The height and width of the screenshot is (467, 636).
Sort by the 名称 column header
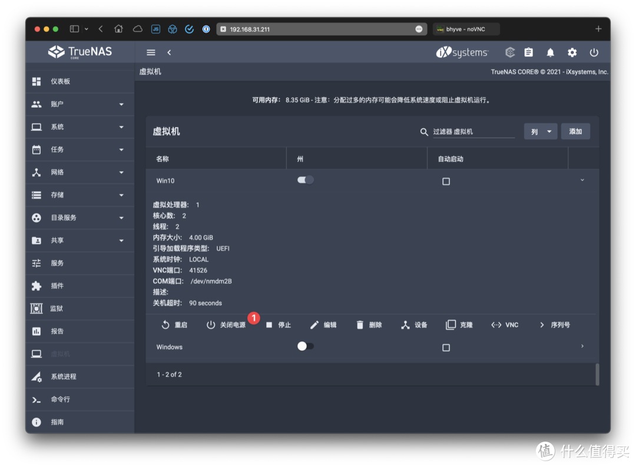(163, 159)
